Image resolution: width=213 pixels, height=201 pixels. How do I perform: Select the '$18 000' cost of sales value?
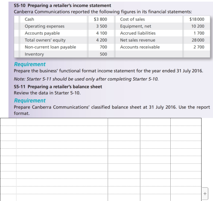(x=197, y=19)
